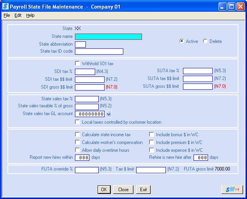The width and height of the screenshot is (247, 199).
Task: Click the State tax ID code field
Action: [x=99, y=52]
